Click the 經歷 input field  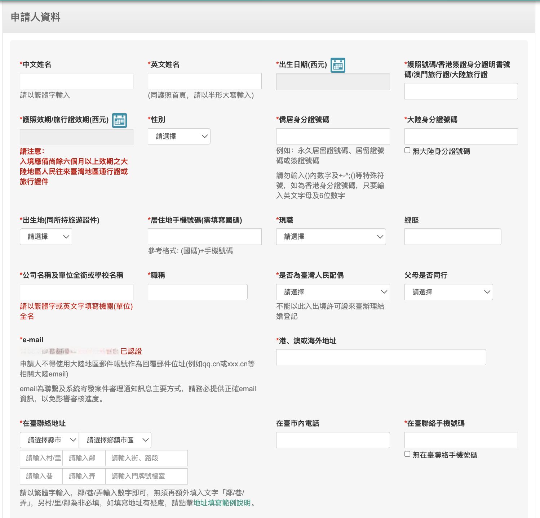point(453,237)
